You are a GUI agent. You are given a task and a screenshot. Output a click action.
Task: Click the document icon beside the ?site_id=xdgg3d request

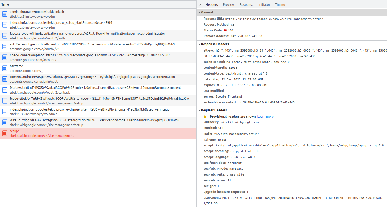4,122
